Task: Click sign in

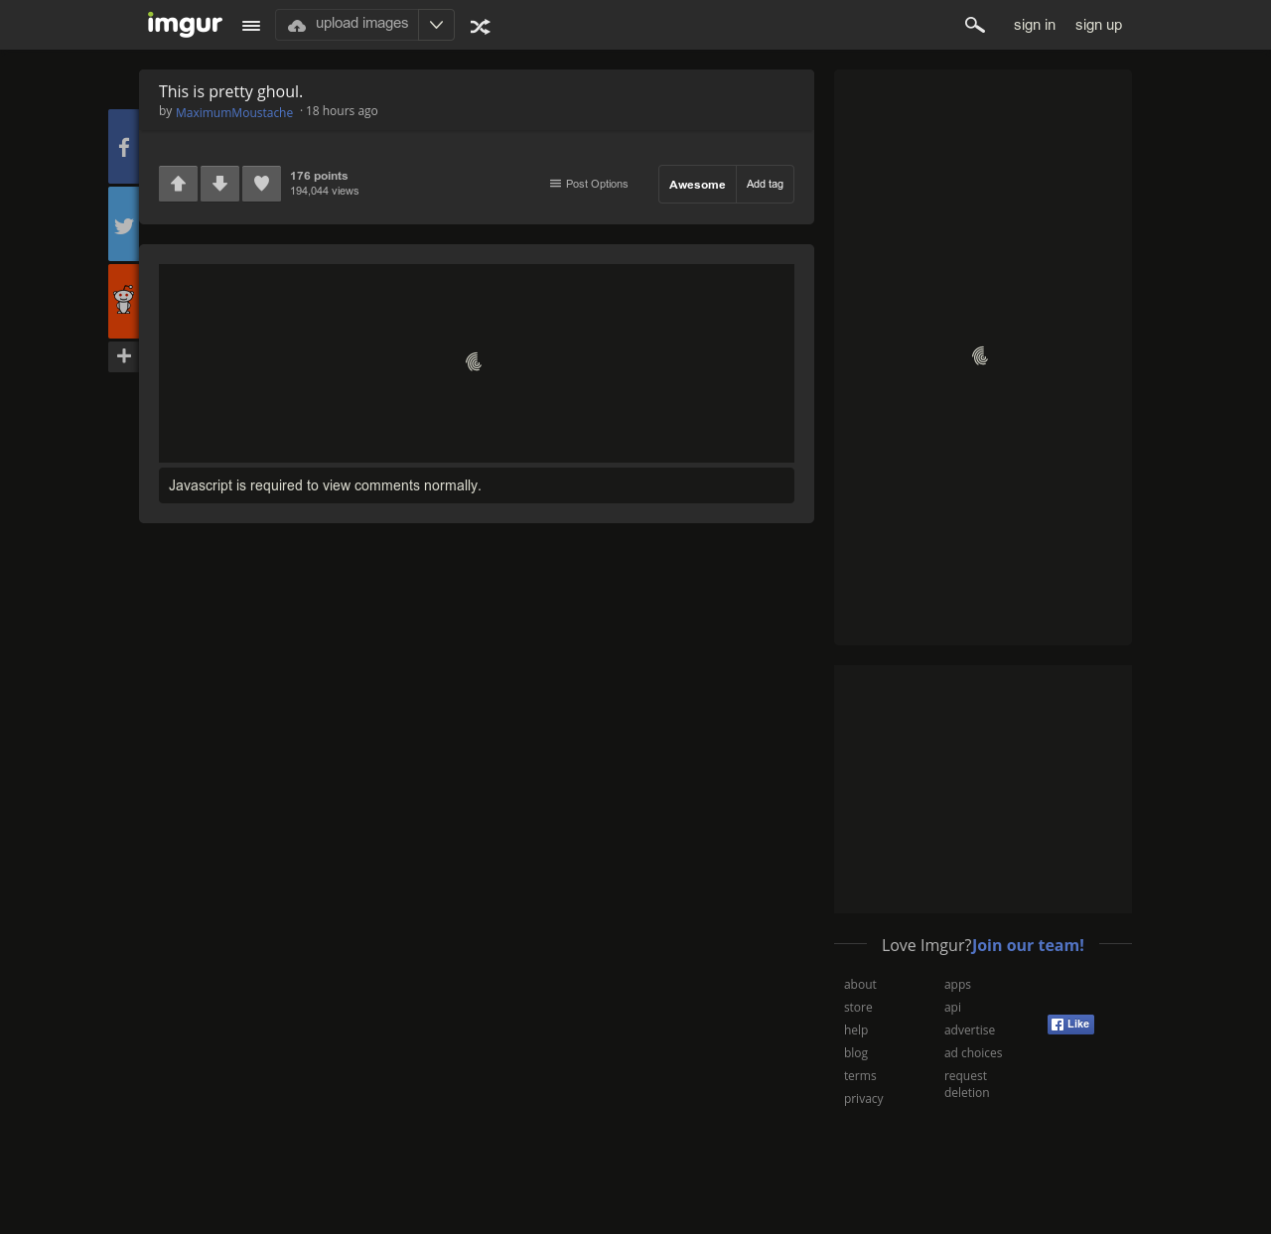Action: click(x=1035, y=25)
